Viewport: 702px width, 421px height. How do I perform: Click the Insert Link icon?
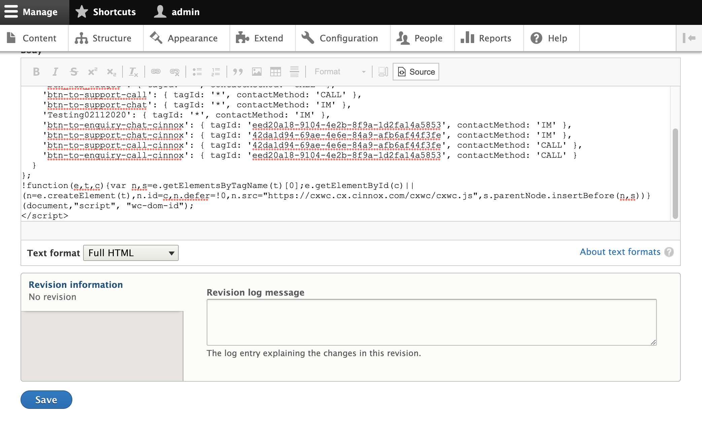(155, 72)
